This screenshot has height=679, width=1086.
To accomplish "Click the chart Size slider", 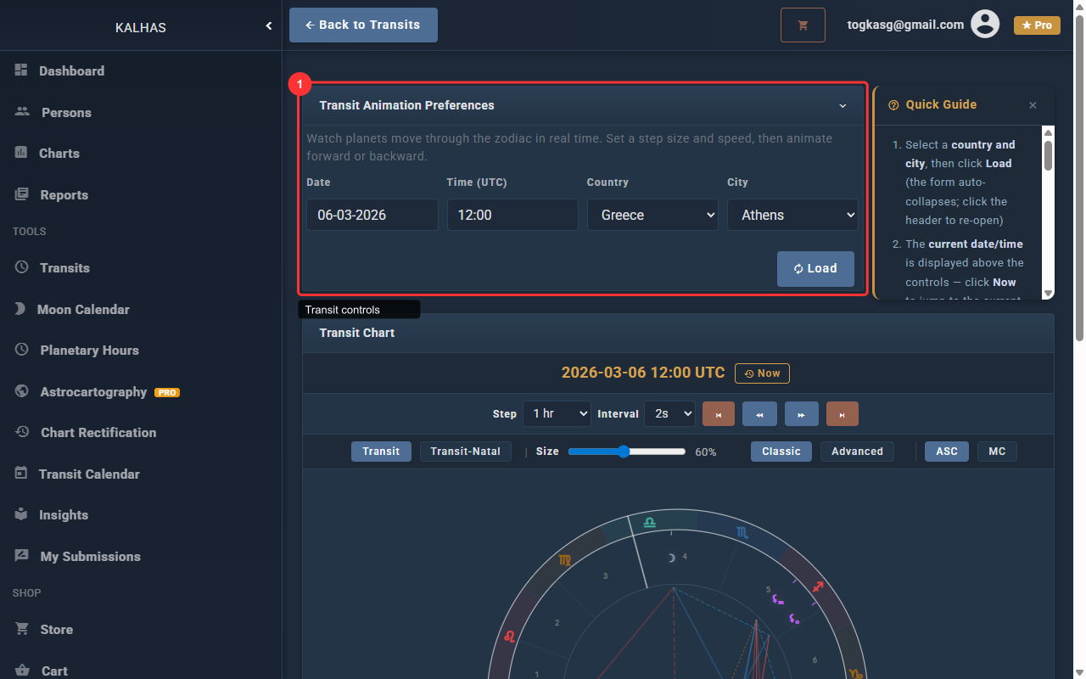I will [626, 452].
